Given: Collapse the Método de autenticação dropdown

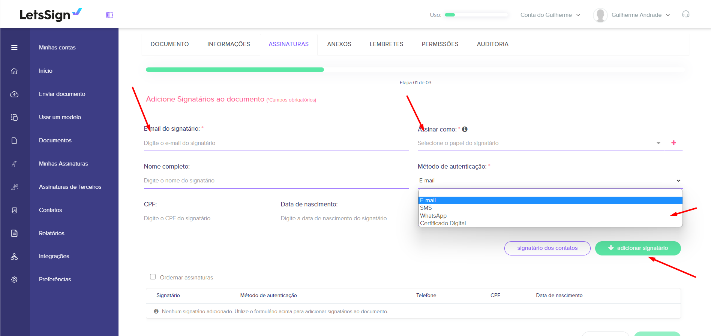Looking at the screenshot, I should click(550, 181).
